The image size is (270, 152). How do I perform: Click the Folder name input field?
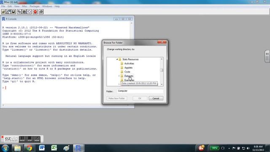140,91
